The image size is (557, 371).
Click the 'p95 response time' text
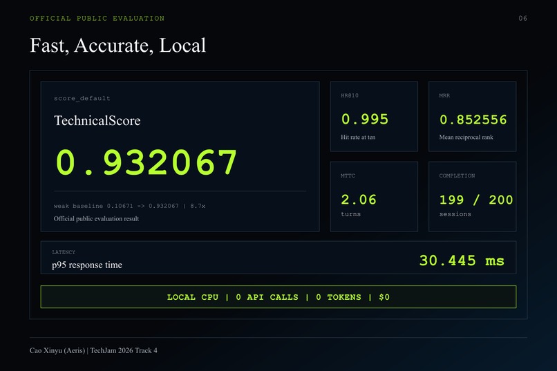pos(87,265)
